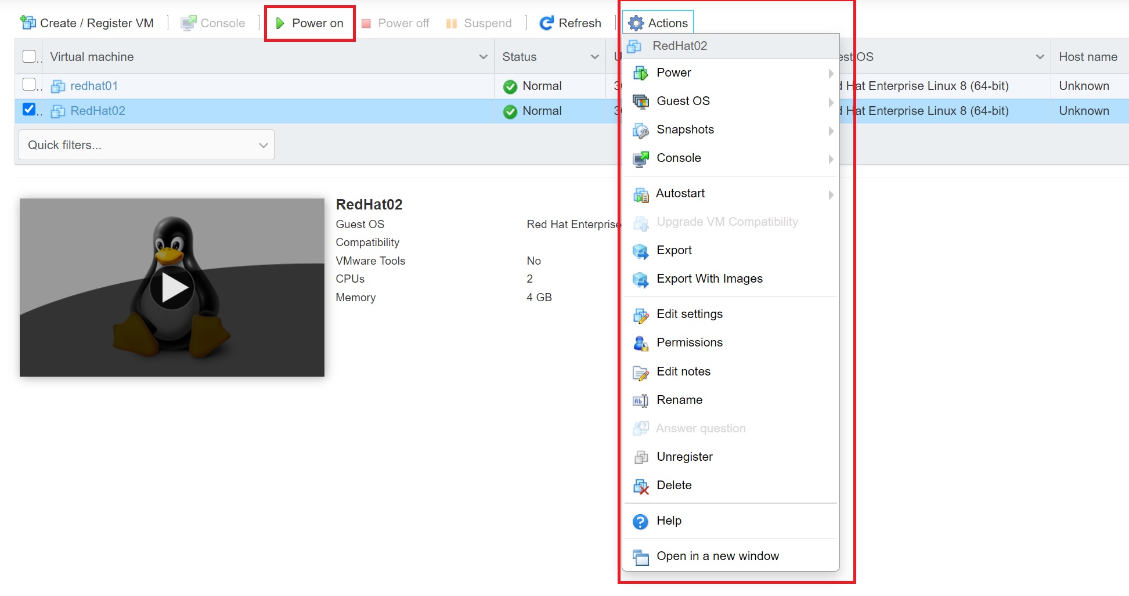Click the Edit notes icon
Image resolution: width=1129 pixels, height=596 pixels.
point(641,373)
